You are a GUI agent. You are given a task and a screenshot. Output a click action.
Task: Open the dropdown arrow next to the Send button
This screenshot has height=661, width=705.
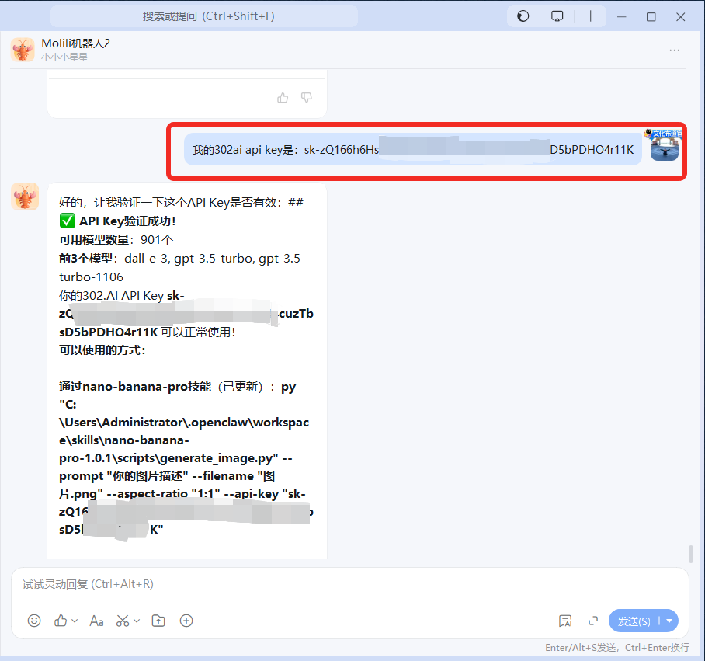point(669,621)
